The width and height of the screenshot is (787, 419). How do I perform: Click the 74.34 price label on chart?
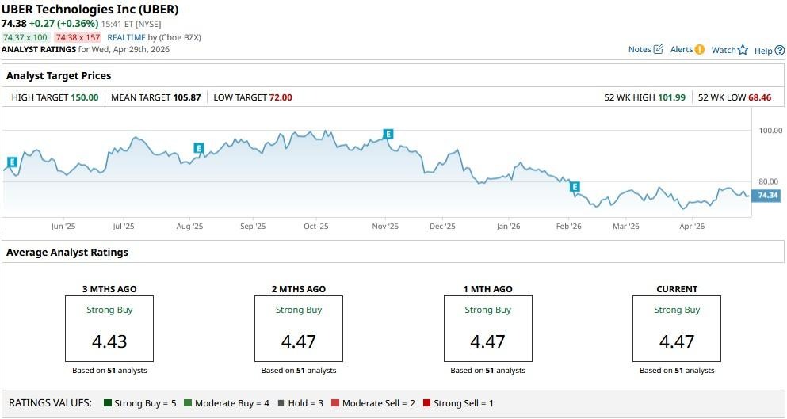pos(767,195)
